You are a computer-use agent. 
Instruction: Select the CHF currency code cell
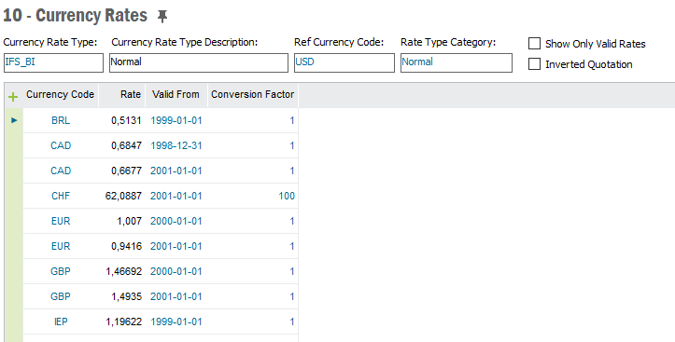click(61, 196)
